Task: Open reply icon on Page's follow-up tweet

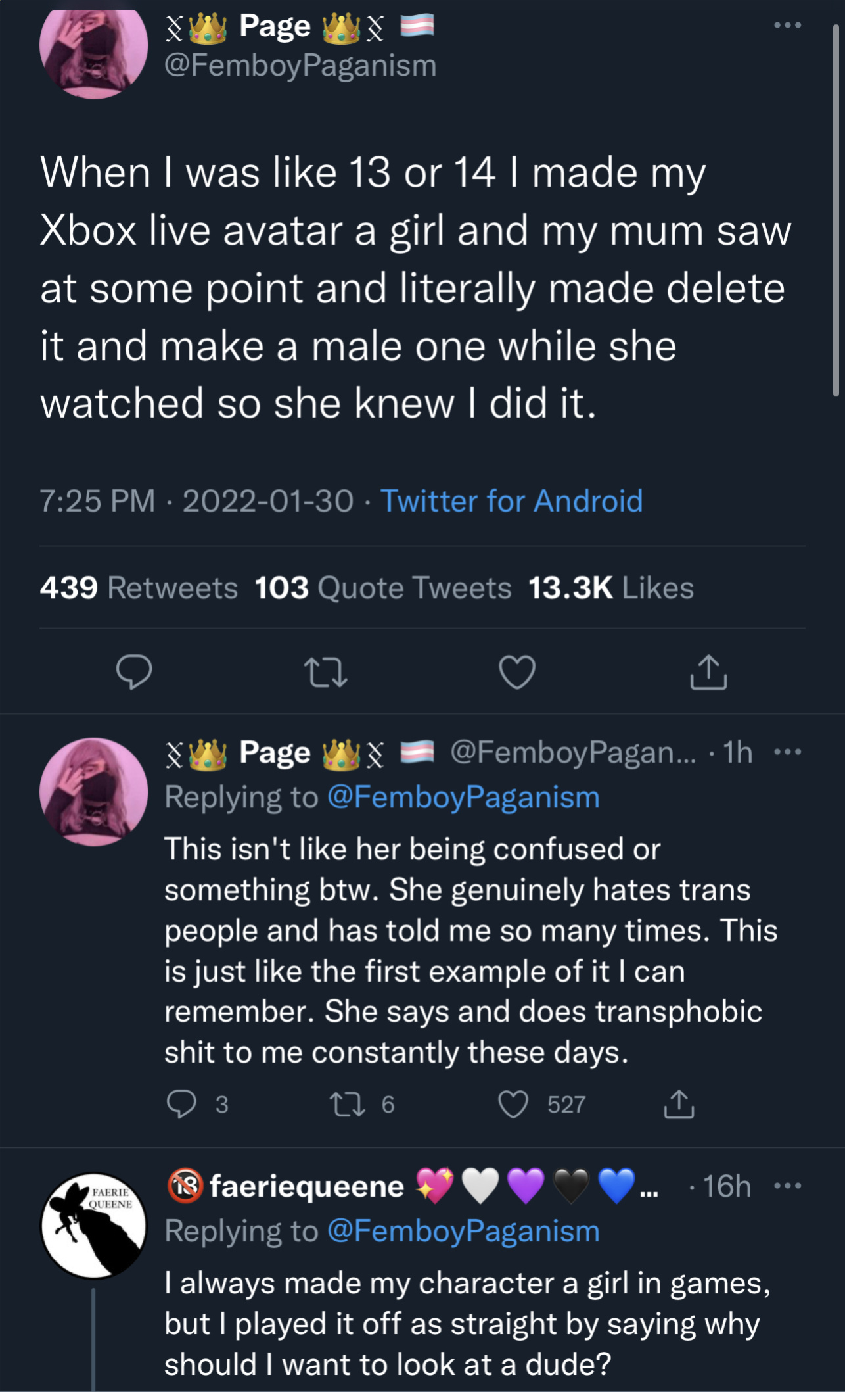Action: (181, 1104)
